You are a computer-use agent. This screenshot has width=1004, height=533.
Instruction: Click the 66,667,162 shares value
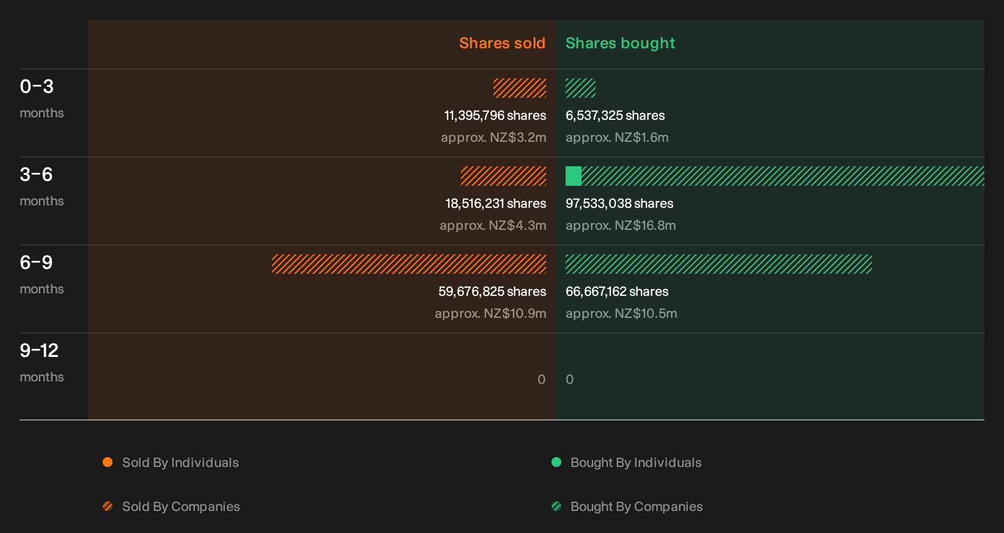(x=617, y=292)
